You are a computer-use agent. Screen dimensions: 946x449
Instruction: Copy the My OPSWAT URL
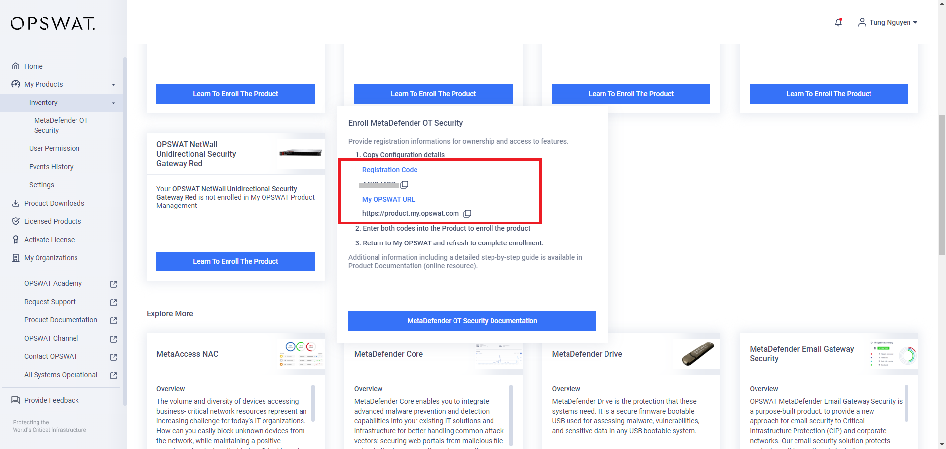pos(467,214)
